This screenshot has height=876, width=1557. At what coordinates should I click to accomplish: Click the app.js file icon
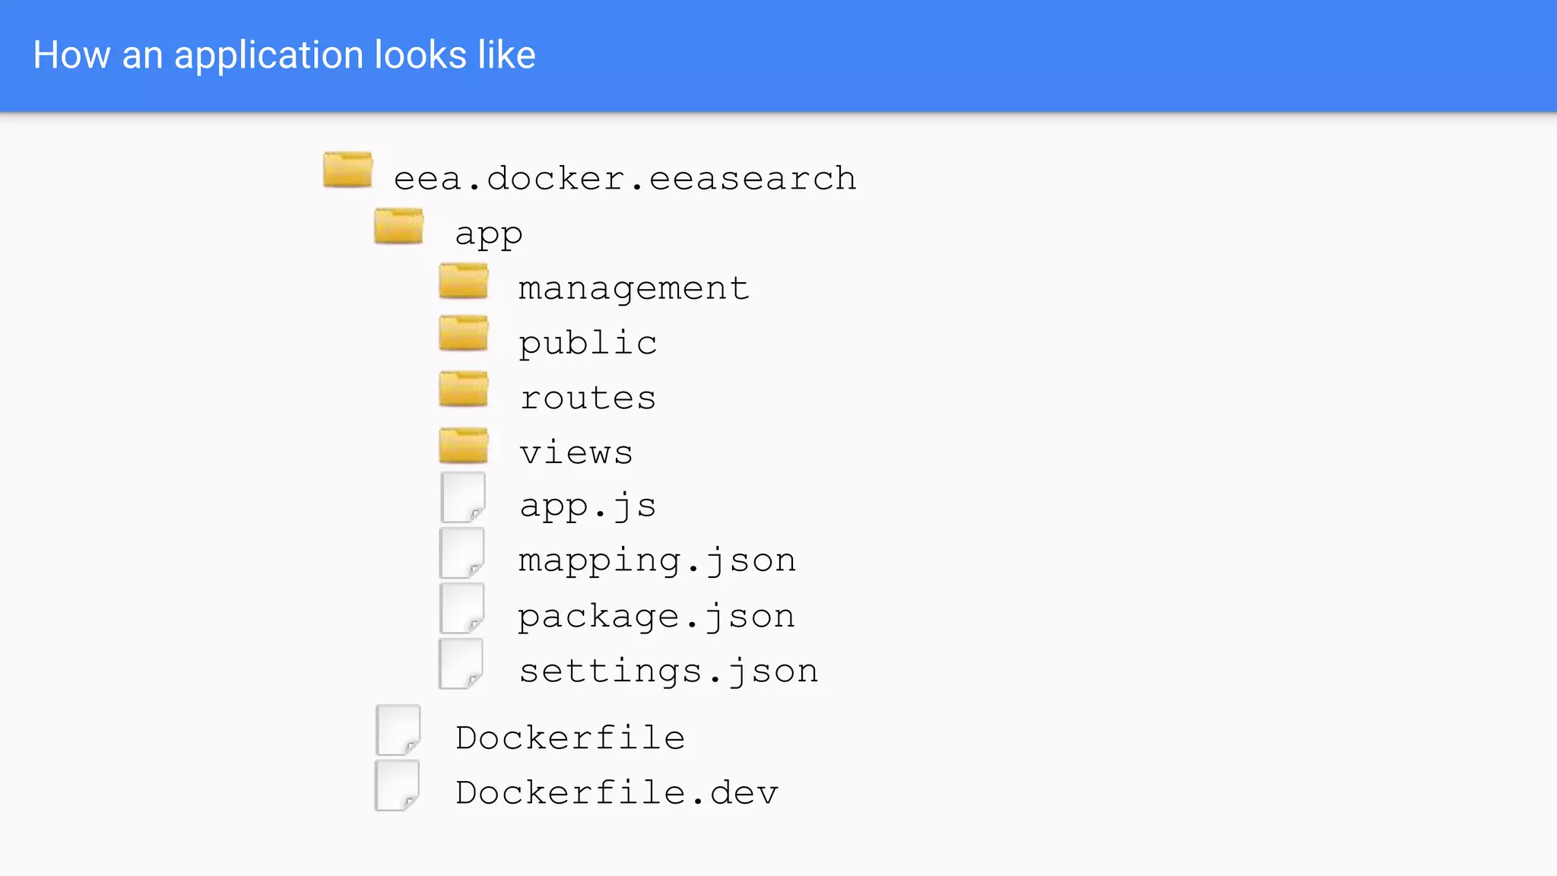tap(463, 497)
